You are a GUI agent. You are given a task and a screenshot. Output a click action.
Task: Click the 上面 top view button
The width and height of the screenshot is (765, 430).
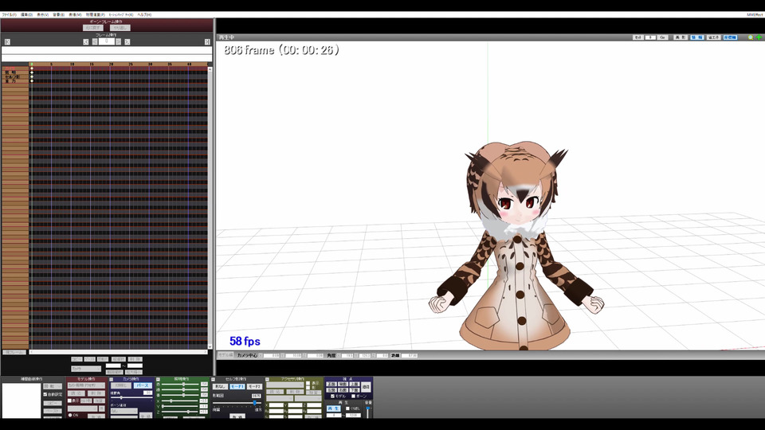point(354,384)
